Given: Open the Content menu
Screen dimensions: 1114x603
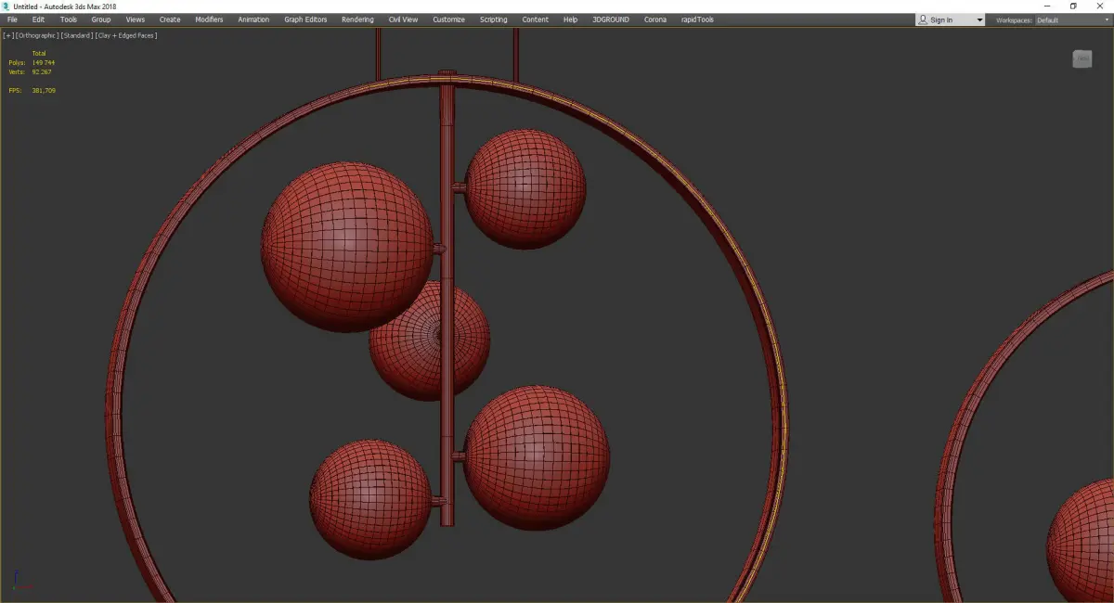Looking at the screenshot, I should pos(535,19).
